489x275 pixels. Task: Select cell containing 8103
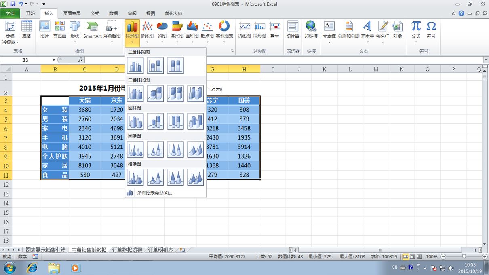click(x=85, y=165)
